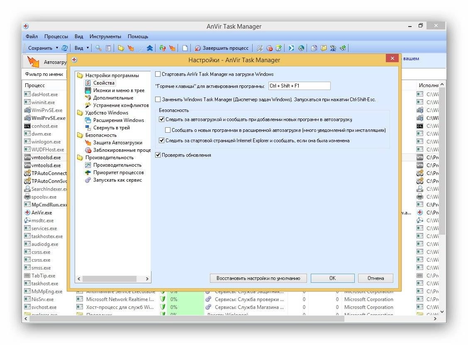Uncheck Следить за стартовой страницей Internet Explorer

click(x=161, y=141)
